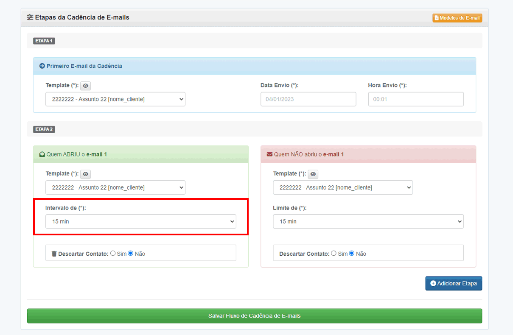This screenshot has height=335, width=513.
Task: Click the ETAPA 2 badge
Action: tap(44, 129)
